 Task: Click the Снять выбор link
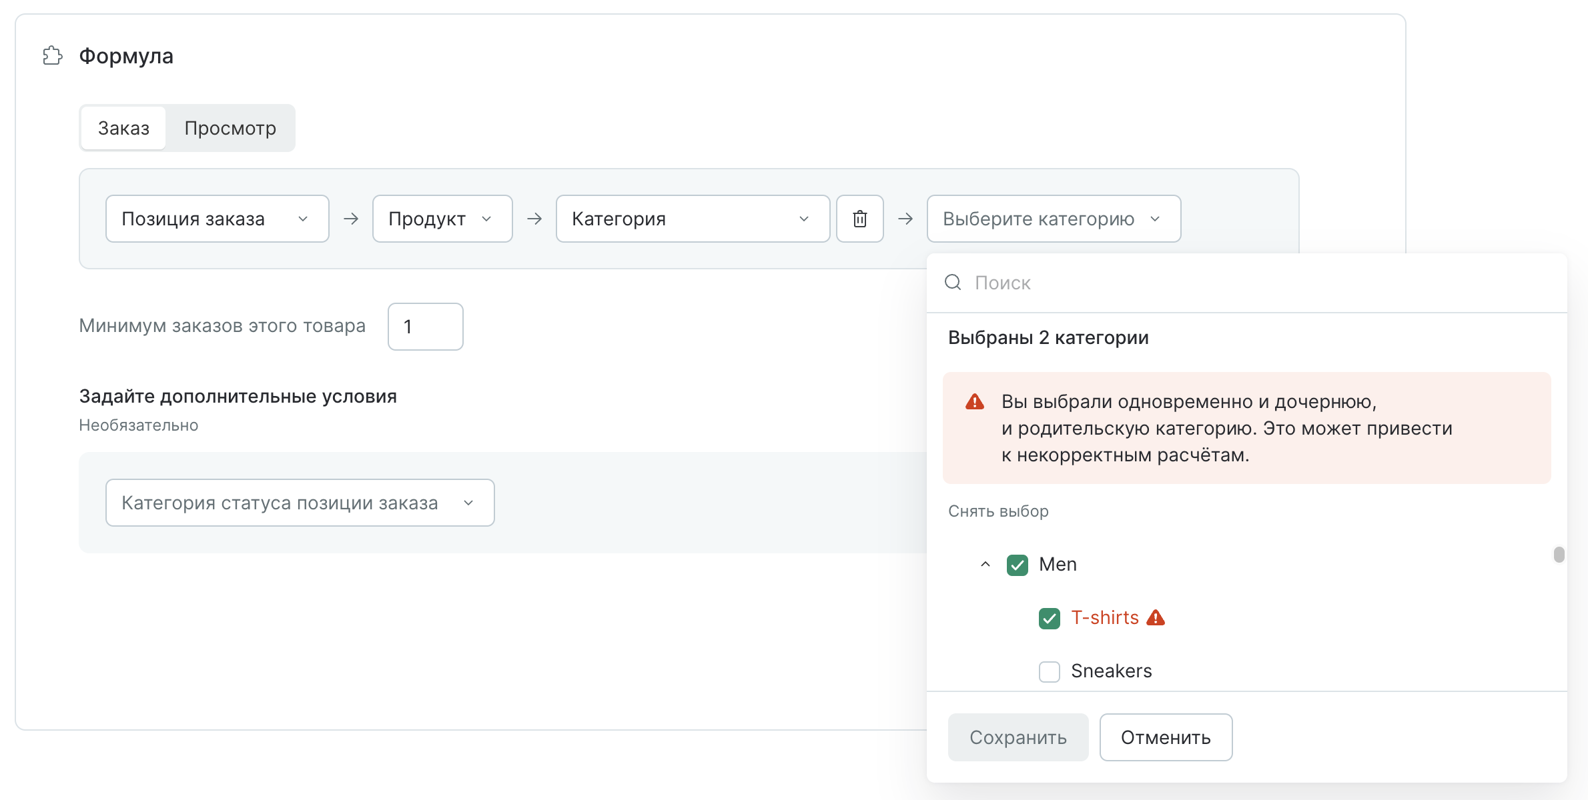(998, 511)
